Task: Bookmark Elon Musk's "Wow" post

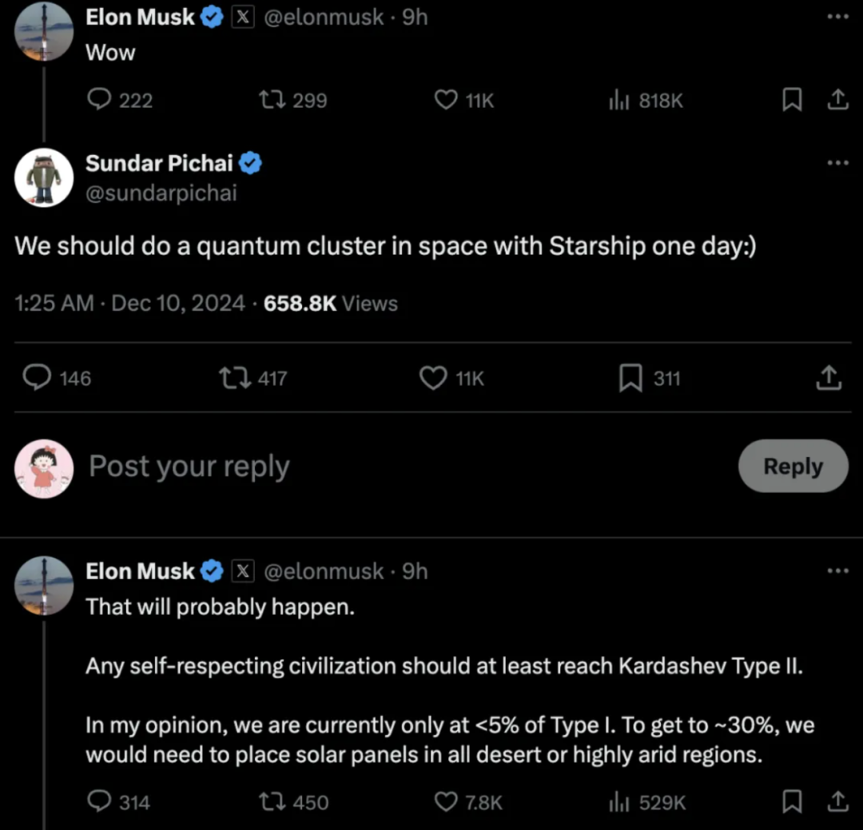Action: click(791, 100)
